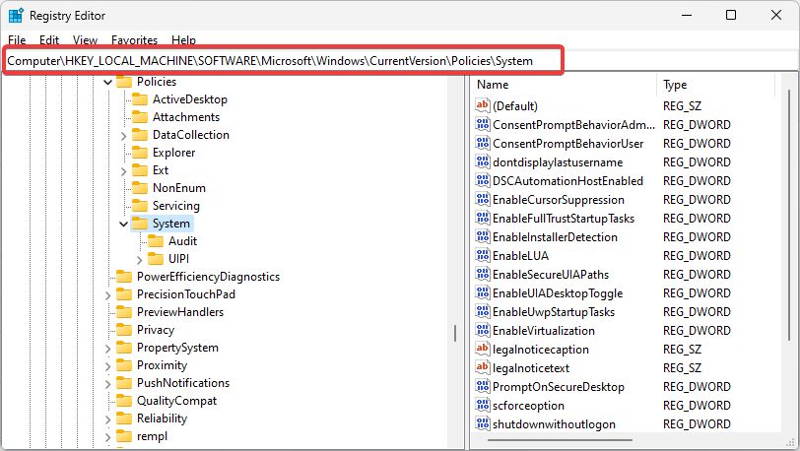
Task: Expand the Proximity key
Action: click(107, 365)
